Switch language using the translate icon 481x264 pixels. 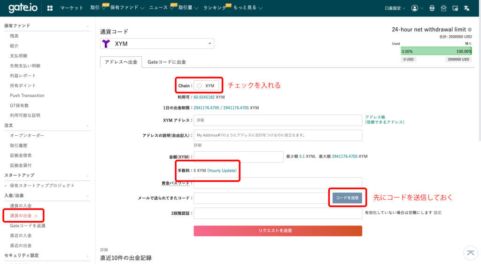tap(466, 8)
